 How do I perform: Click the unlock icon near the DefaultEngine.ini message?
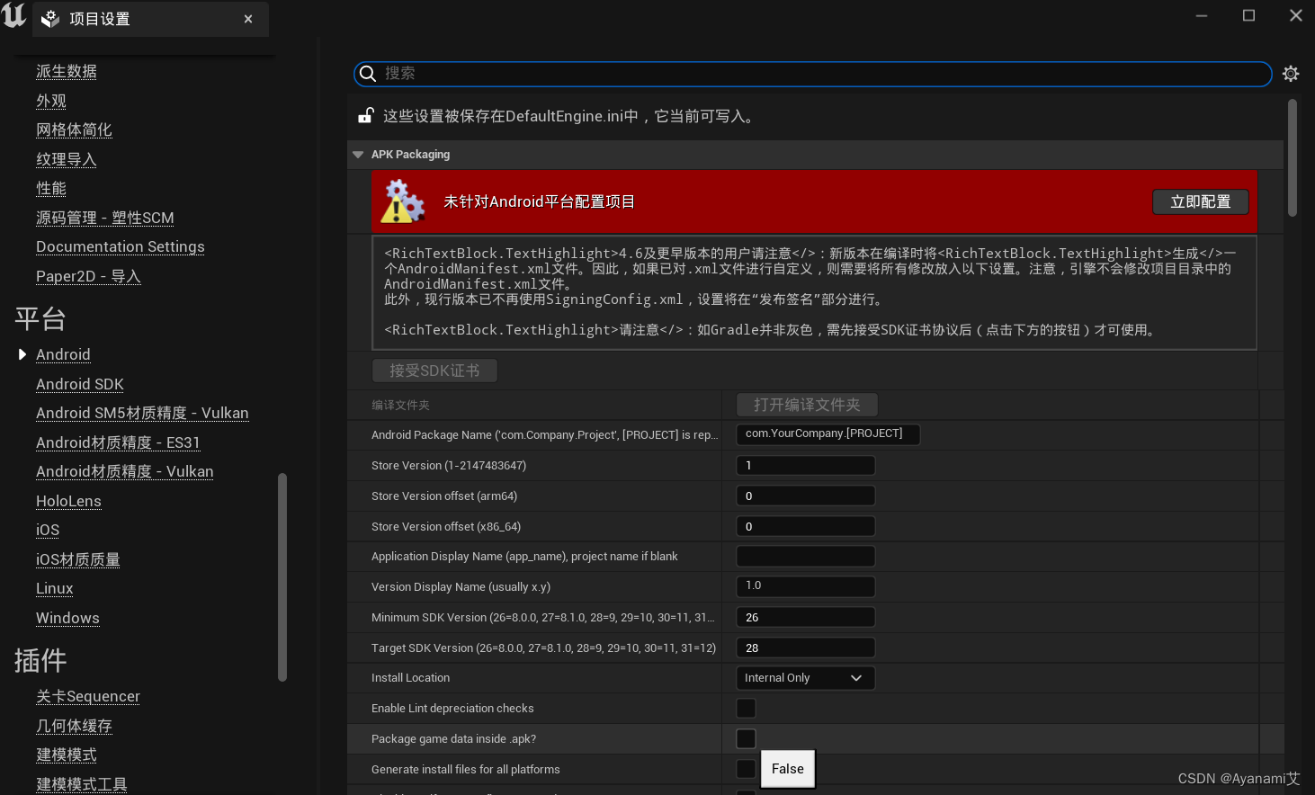pyautogui.click(x=365, y=115)
